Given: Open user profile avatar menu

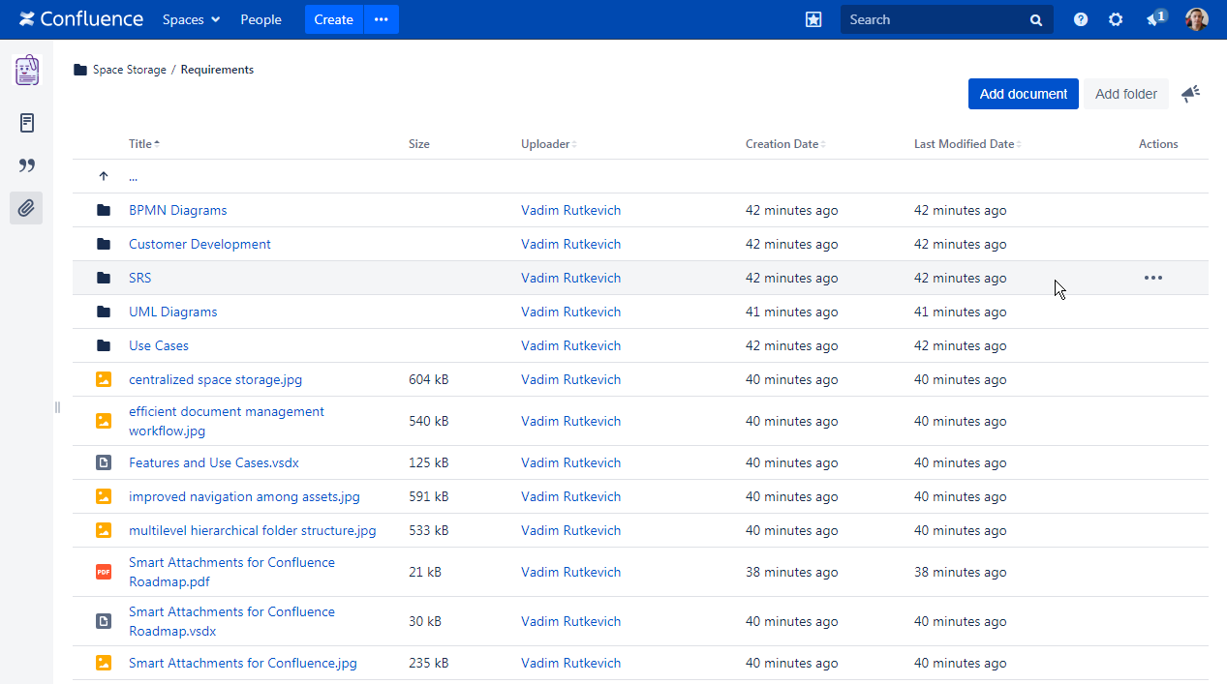Looking at the screenshot, I should click(x=1197, y=19).
